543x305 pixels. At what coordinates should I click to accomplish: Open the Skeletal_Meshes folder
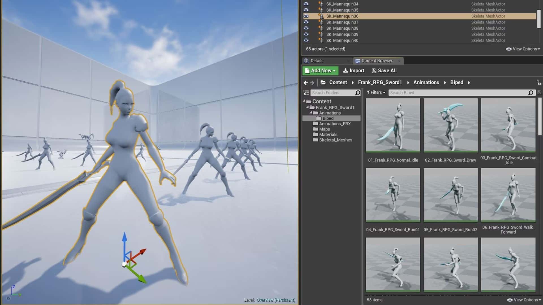pos(332,140)
